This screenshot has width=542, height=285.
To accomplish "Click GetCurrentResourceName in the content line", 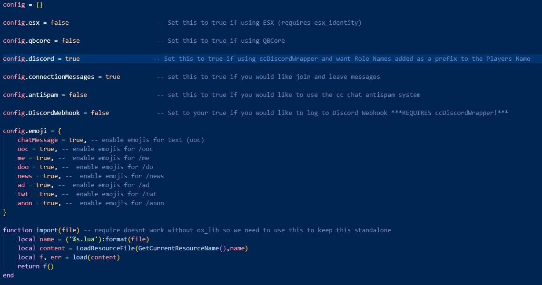I will [x=178, y=248].
